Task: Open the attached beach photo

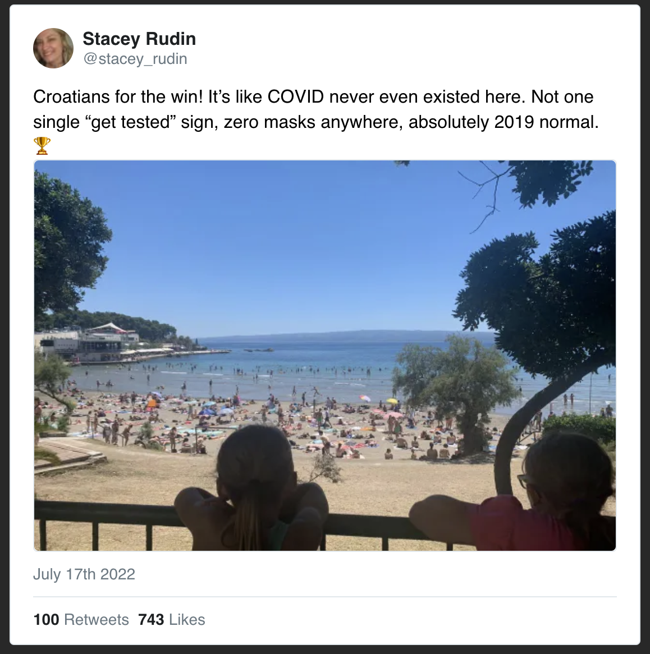Action: click(x=325, y=356)
